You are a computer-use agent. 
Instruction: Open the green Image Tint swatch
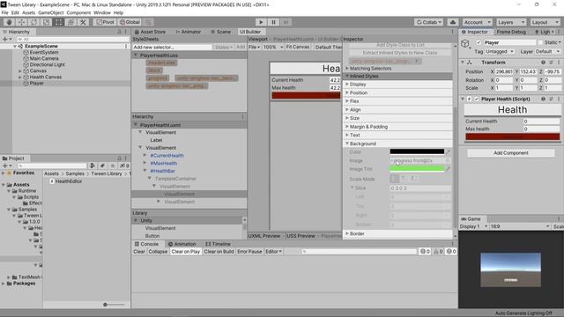click(417, 168)
